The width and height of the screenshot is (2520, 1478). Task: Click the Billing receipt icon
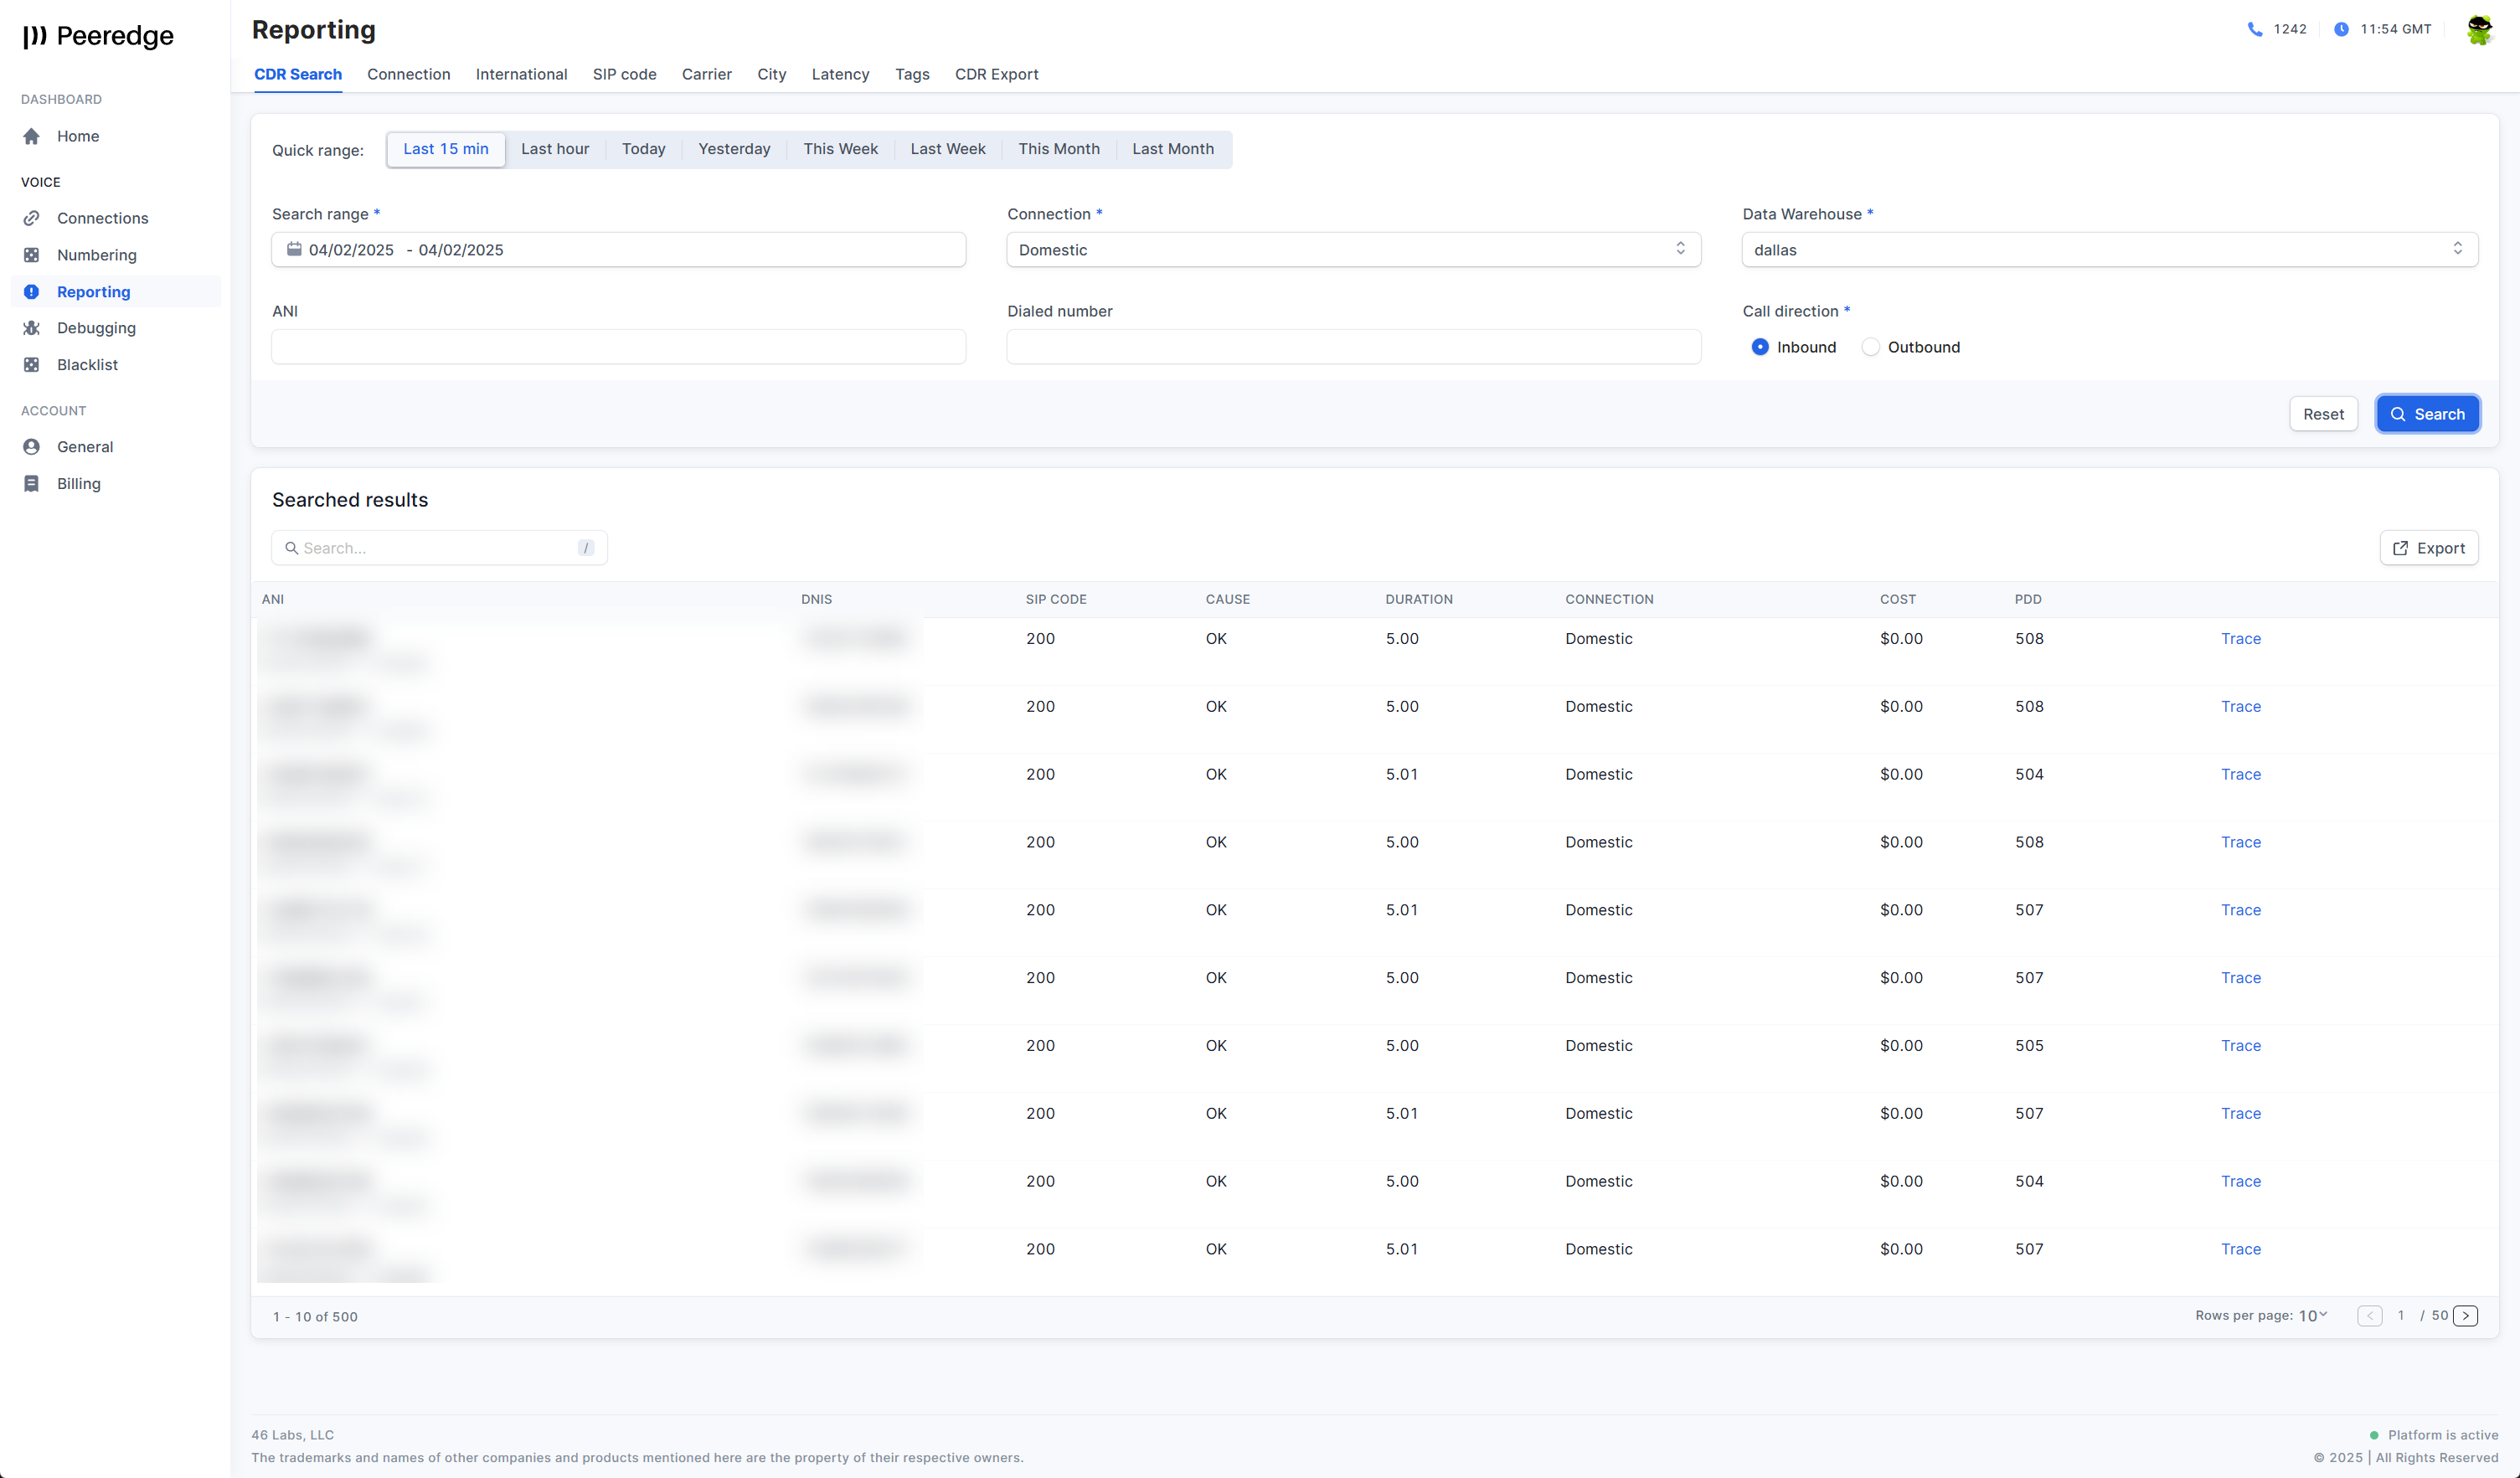(x=31, y=484)
